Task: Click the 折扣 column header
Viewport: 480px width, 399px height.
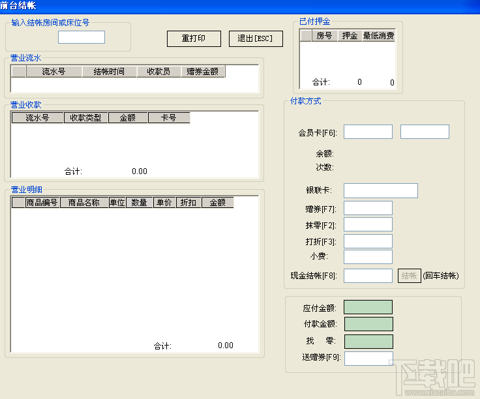Action: [x=188, y=203]
